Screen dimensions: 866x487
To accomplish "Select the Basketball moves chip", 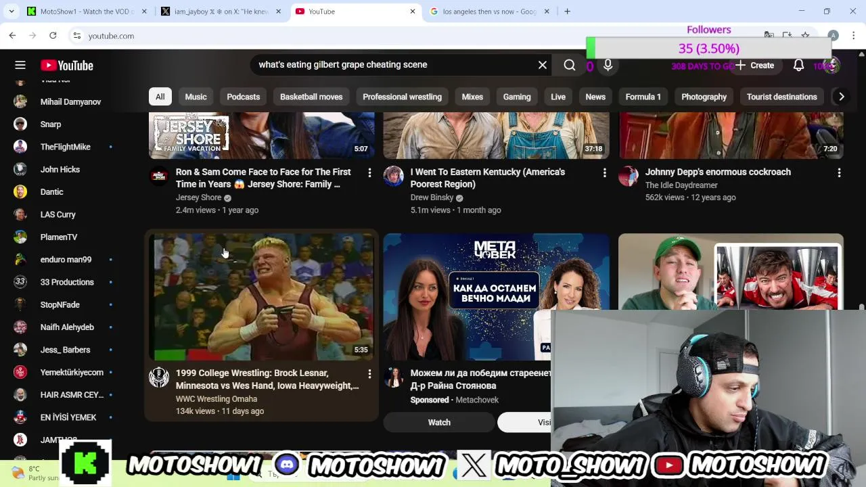I will (x=311, y=97).
